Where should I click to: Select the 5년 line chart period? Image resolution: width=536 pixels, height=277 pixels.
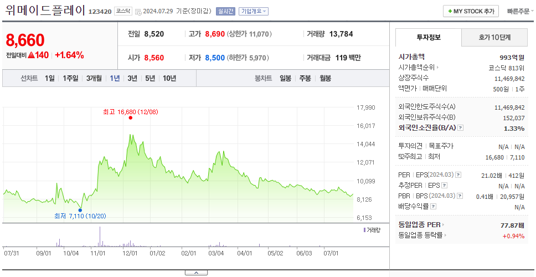(x=150, y=78)
